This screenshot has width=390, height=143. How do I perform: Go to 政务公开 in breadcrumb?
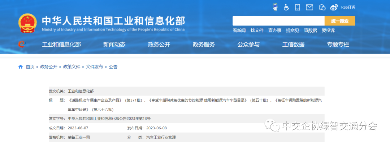pos(49,67)
